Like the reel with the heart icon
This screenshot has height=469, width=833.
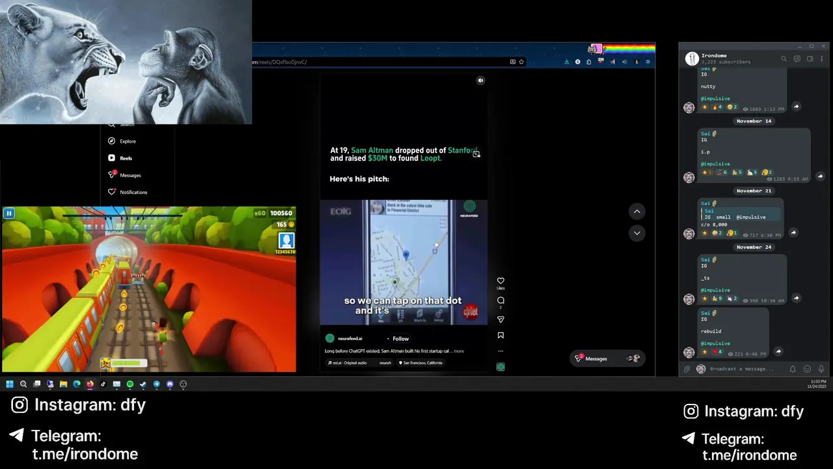[x=500, y=281]
